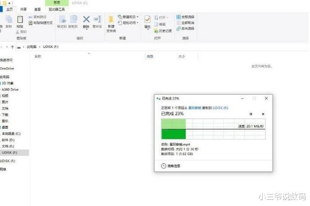Open the 新建项目 (New item) dropdown
The image size is (310, 206).
[x=128, y=17]
